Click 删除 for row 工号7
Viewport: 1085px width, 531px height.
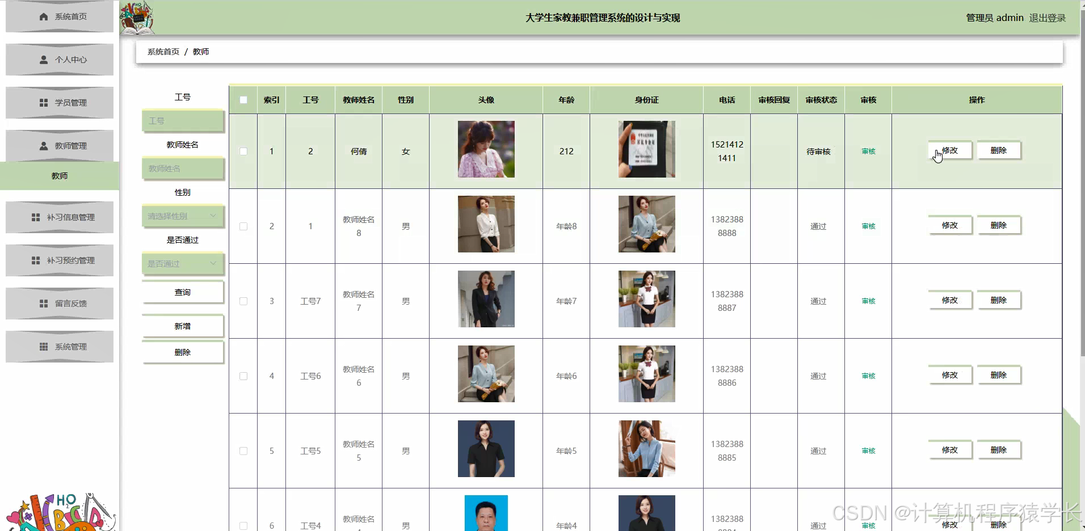[999, 300]
